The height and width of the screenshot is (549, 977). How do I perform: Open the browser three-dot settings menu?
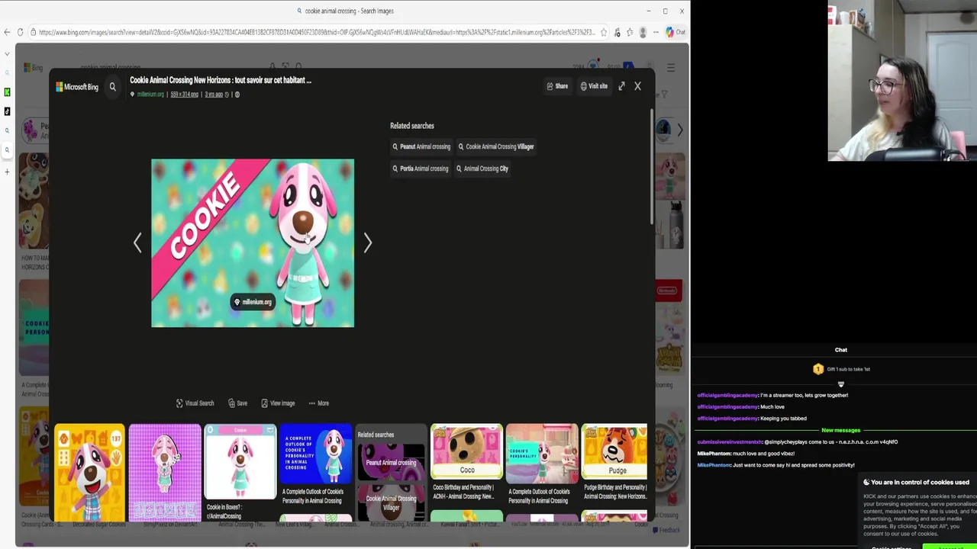(656, 32)
